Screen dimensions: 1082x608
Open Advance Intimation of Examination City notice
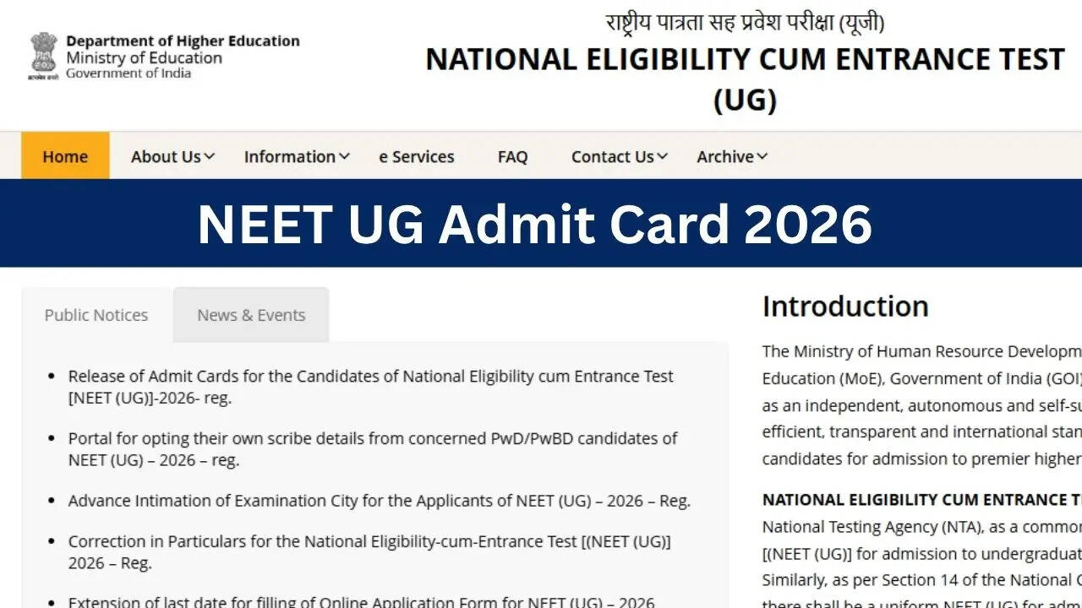pos(379,501)
